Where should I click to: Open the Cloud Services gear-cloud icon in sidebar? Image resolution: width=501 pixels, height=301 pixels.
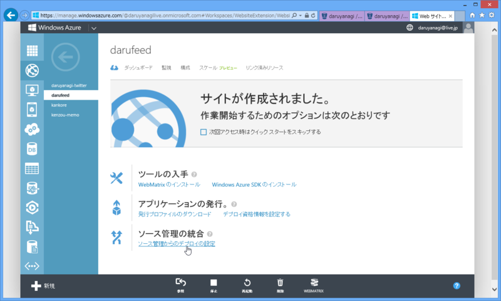click(x=32, y=129)
